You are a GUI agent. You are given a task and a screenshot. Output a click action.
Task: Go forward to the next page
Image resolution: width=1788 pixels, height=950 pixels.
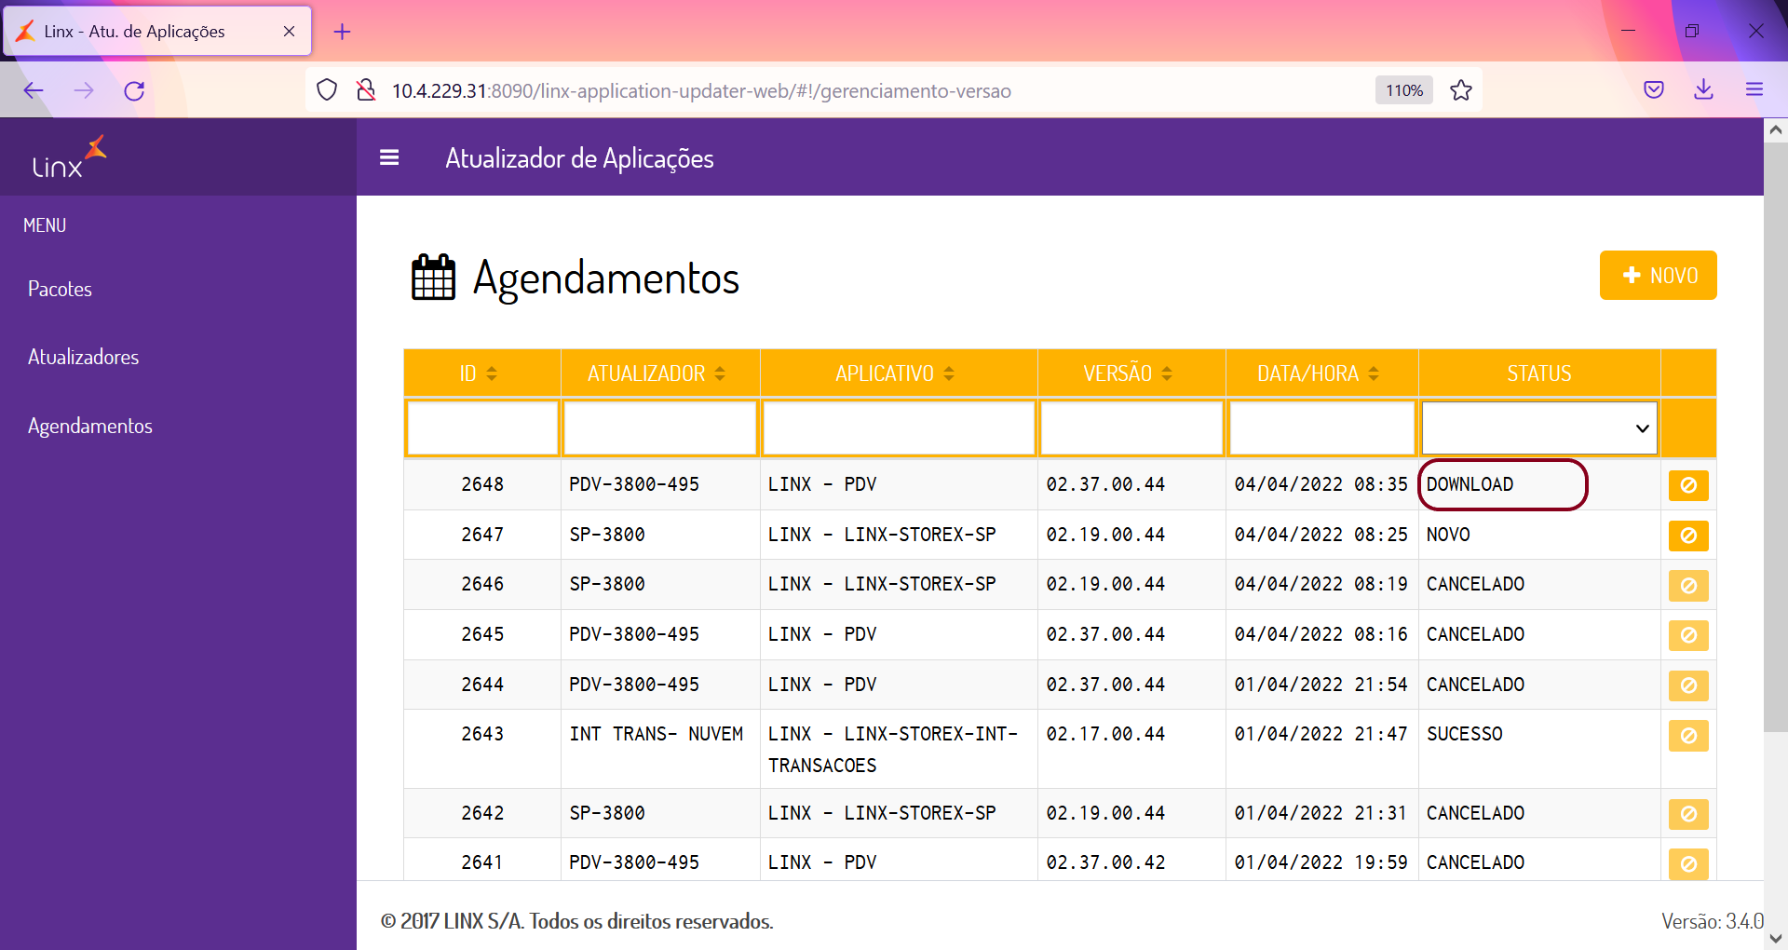[x=84, y=90]
